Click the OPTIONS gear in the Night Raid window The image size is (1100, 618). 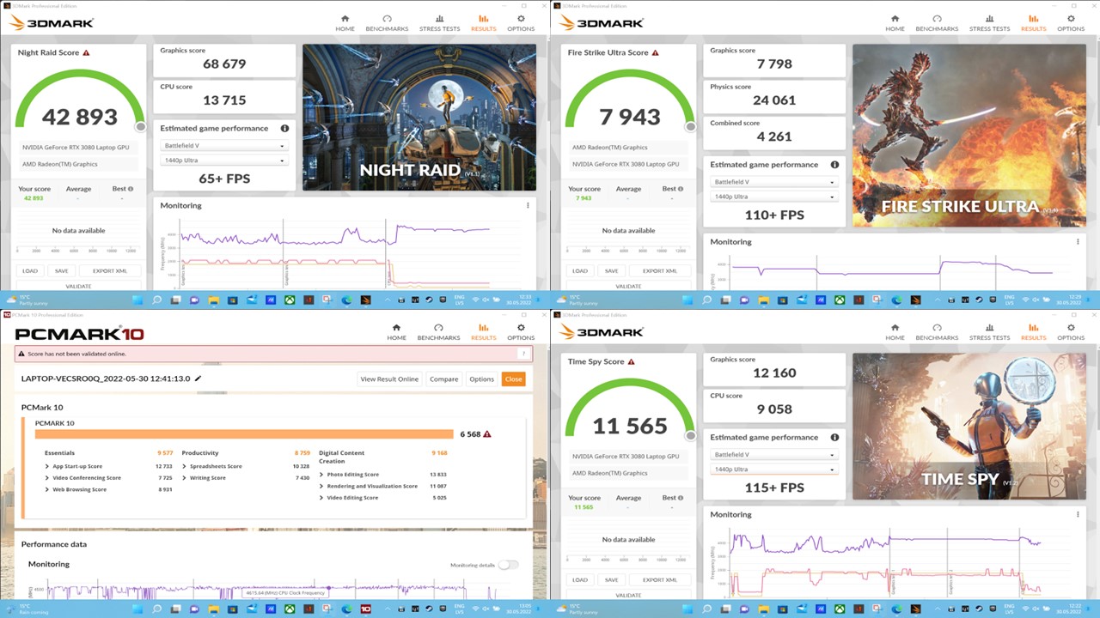coord(521,18)
